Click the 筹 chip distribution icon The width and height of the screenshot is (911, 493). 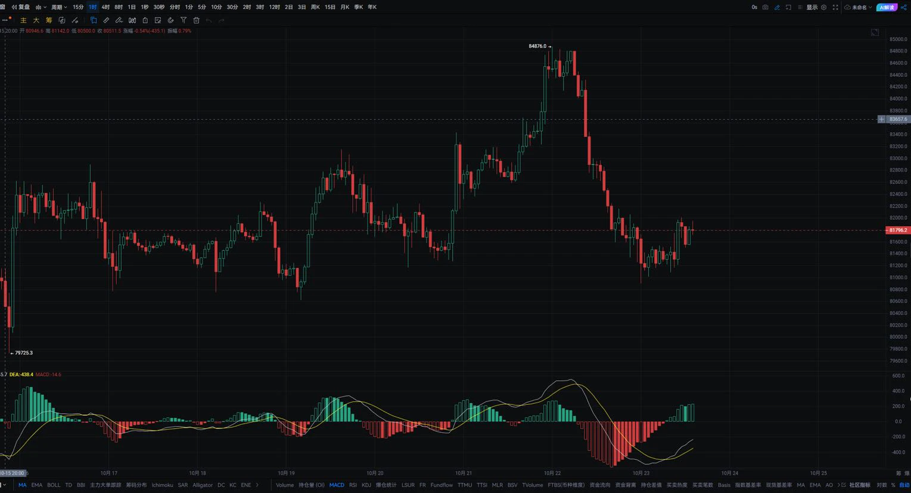49,20
